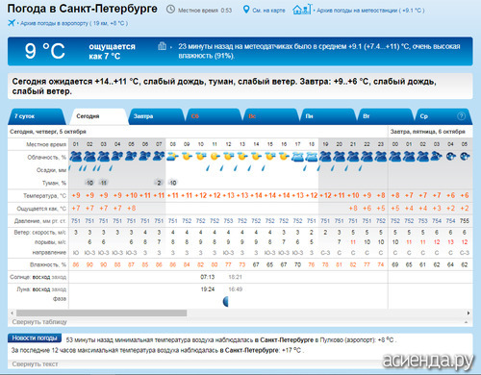
Task: Click 'ощущается как 7 °C' text
Action: (112, 51)
